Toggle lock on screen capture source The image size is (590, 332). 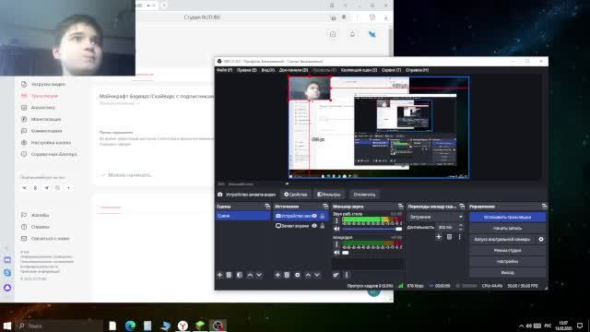coord(323,226)
